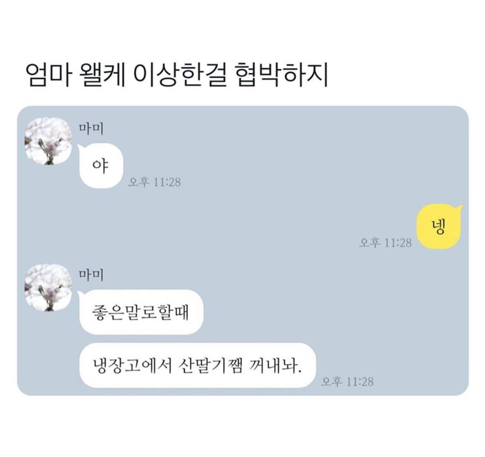Click the pointed tail of the 야 bubble
Image resolution: width=485 pixels, height=457 pixels.
click(80, 147)
